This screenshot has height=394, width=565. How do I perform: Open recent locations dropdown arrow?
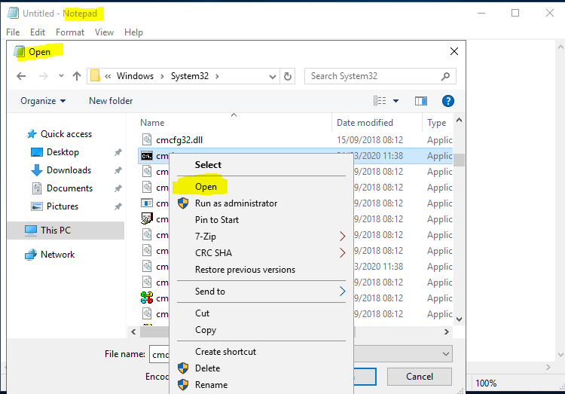pyautogui.click(x=61, y=76)
